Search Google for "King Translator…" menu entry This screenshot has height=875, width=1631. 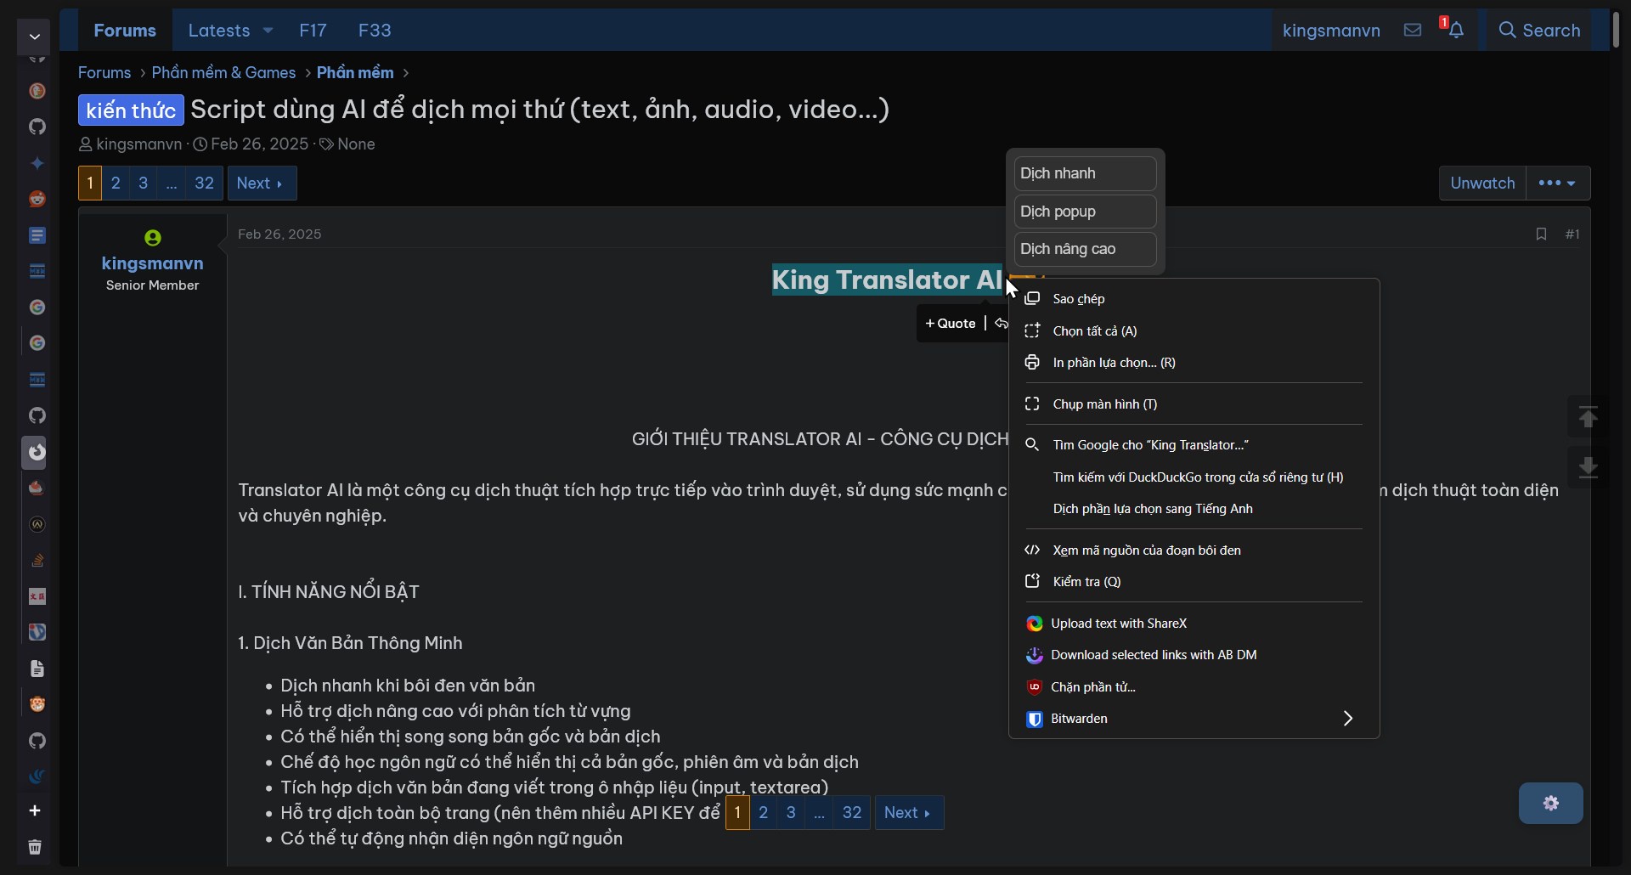click(1194, 445)
